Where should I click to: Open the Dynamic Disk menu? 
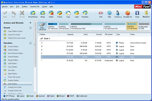click(35, 7)
